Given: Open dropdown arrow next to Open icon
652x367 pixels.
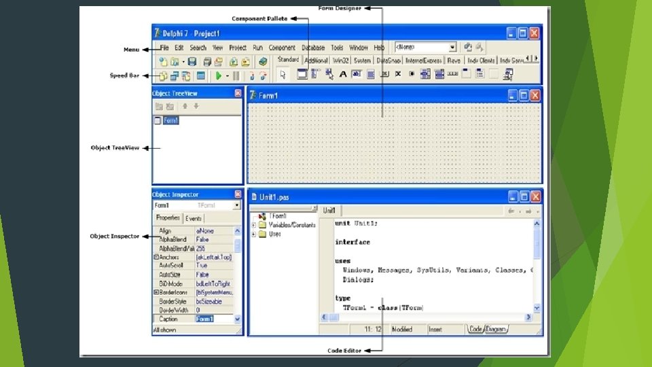Looking at the screenshot, I should click(x=183, y=62).
